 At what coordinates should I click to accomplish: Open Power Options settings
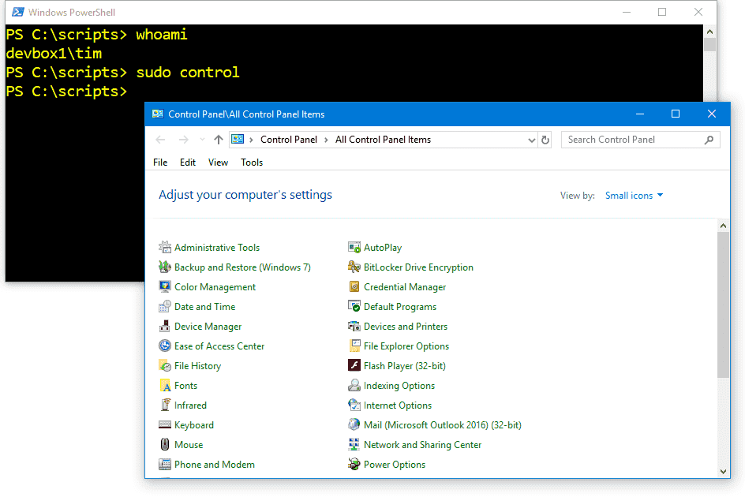click(x=394, y=464)
